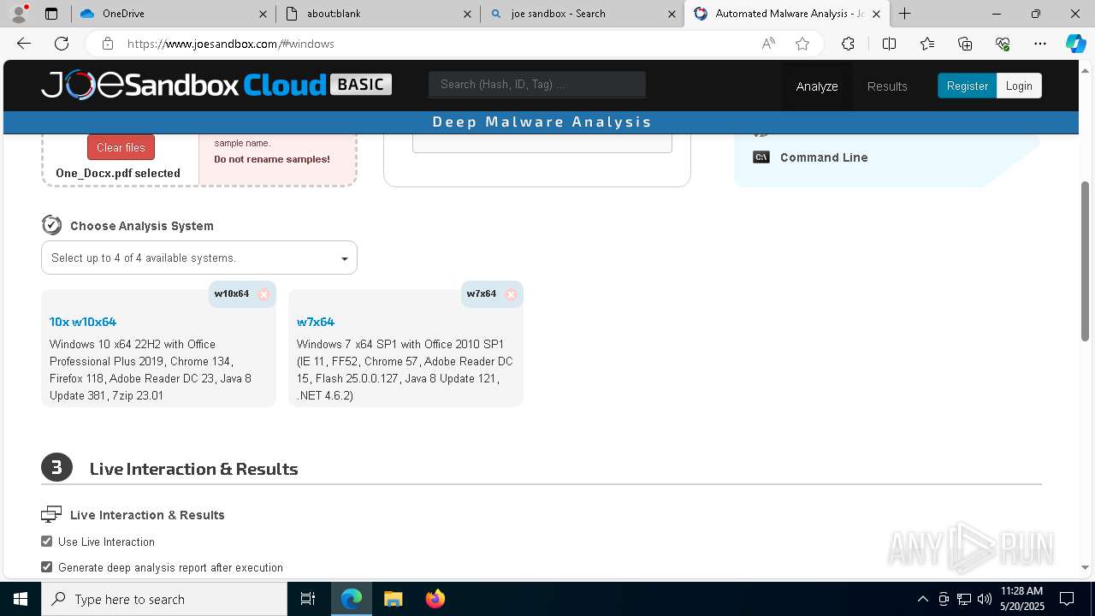This screenshot has height=616, width=1095.
Task: Close the joe sandbox Search tab
Action: pos(672,14)
